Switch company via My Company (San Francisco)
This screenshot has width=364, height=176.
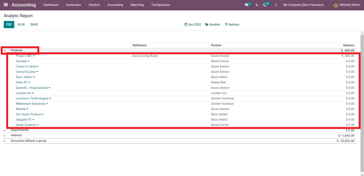(303, 5)
